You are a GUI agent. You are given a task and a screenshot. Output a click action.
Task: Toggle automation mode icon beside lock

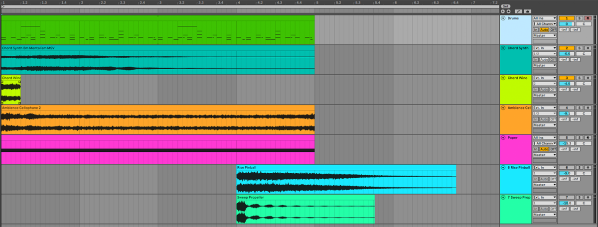[x=518, y=11]
